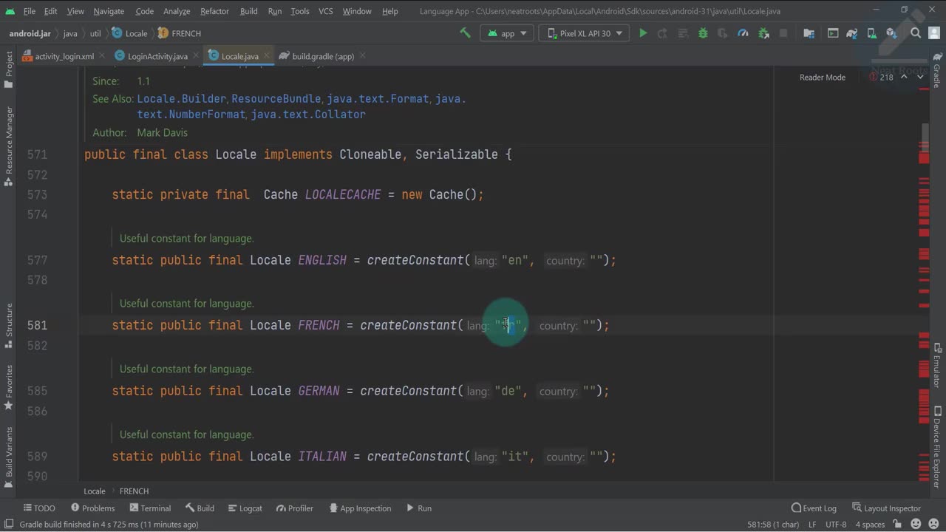Click android.jar in the navigation bar

pos(30,33)
